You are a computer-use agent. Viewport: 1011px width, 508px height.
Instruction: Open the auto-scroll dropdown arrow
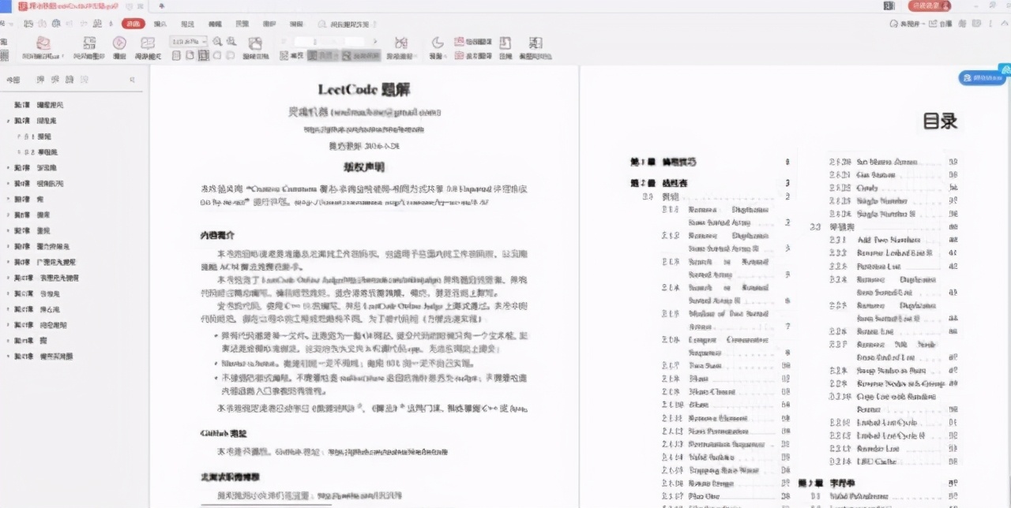pyautogui.click(x=415, y=57)
